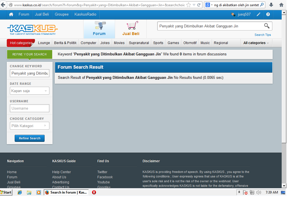Open the Berita & Politik category
The height and width of the screenshot is (217, 289).
pos(65,43)
